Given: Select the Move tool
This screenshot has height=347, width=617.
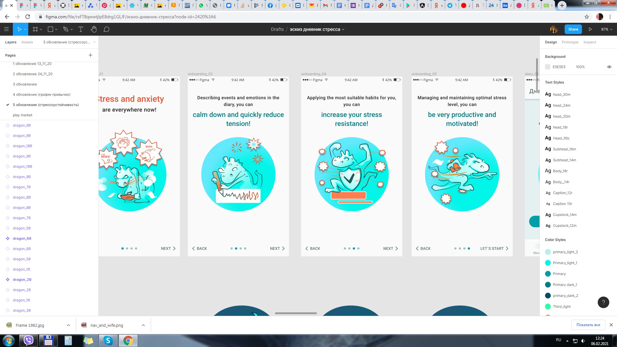Looking at the screenshot, I should [19, 29].
